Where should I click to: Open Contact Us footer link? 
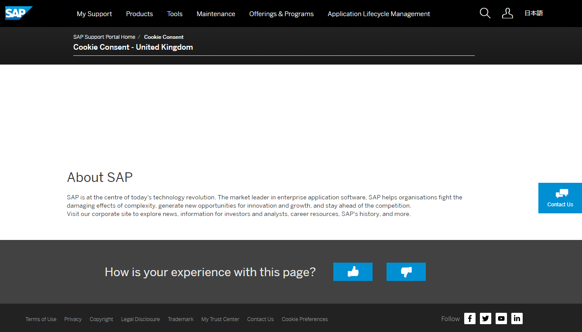(260, 319)
